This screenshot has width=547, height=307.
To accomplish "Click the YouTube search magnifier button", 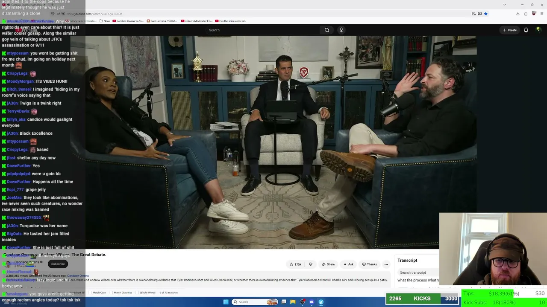I will 327,30.
